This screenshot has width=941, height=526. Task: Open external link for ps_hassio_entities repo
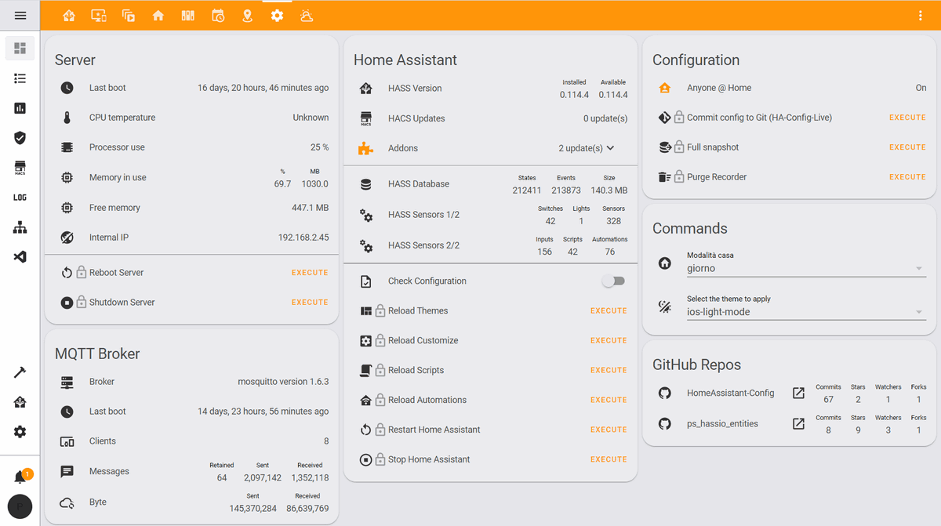798,423
